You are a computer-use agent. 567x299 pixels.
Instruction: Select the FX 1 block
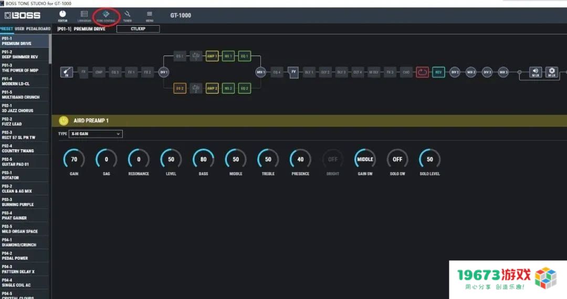coord(131,72)
